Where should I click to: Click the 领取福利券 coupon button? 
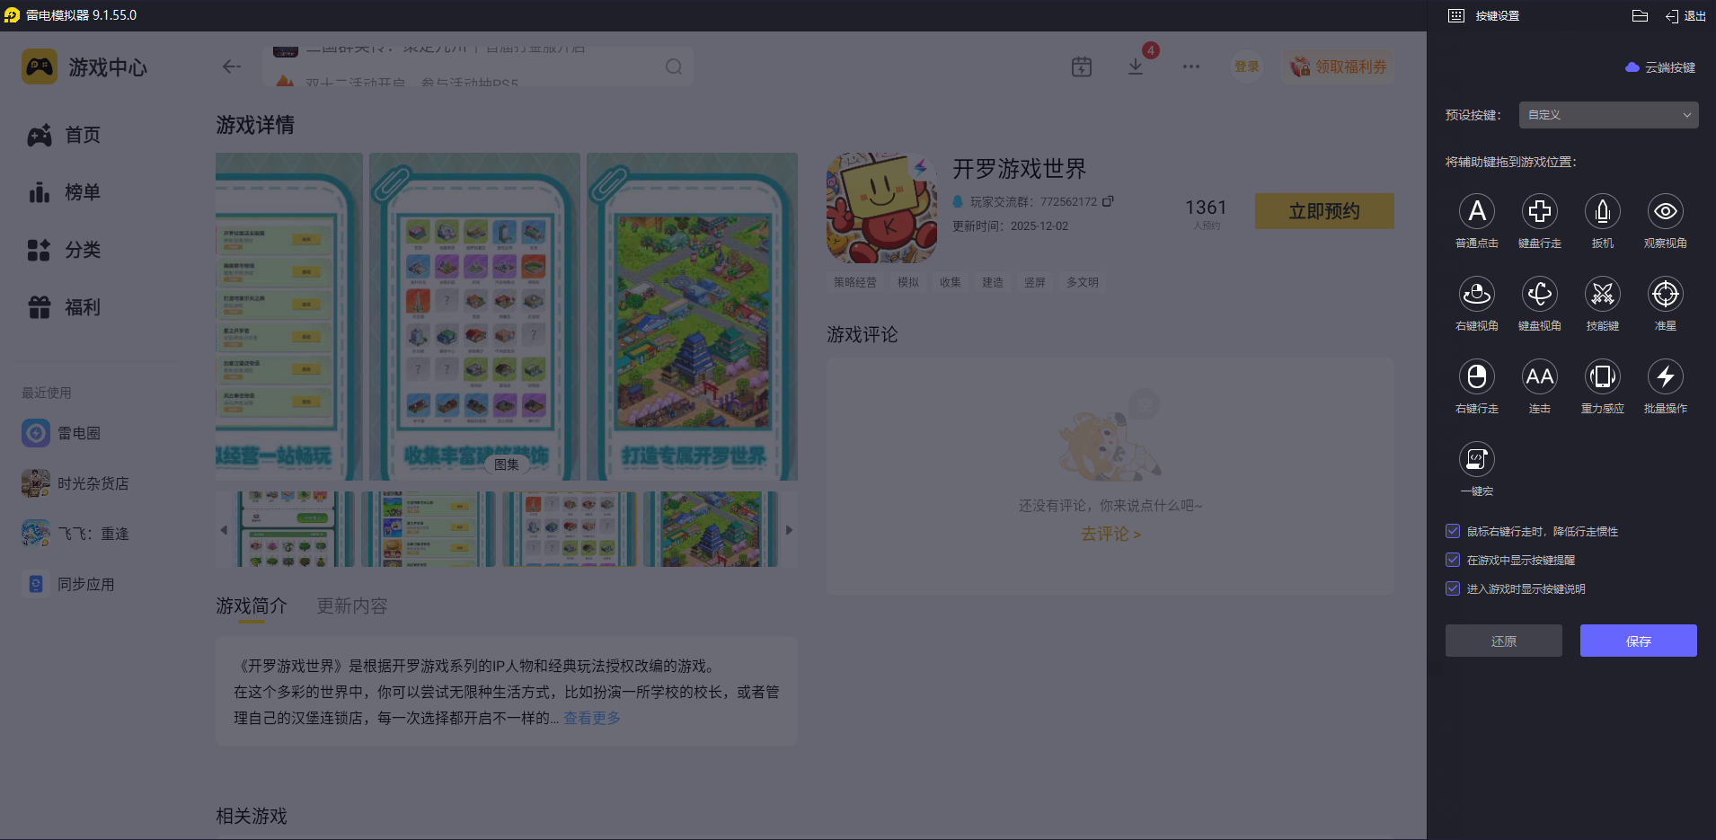point(1338,66)
